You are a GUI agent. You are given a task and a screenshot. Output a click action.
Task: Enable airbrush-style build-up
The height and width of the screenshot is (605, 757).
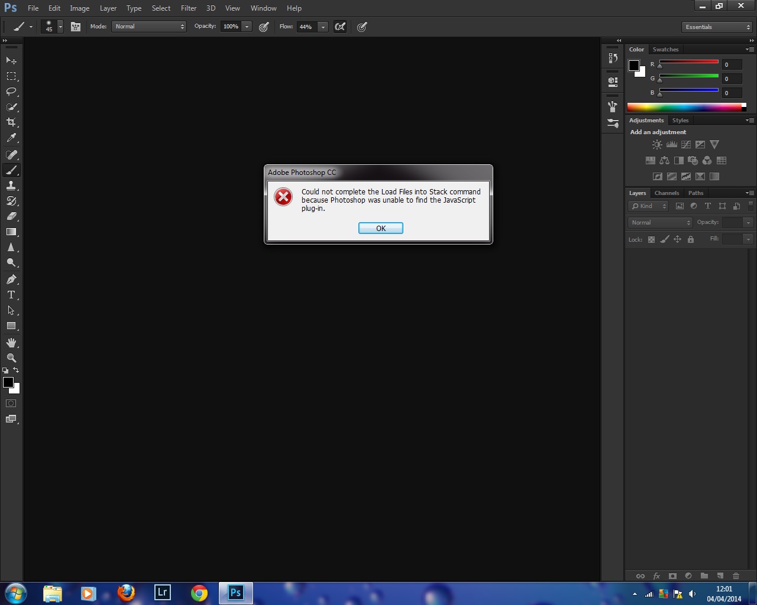tap(340, 27)
